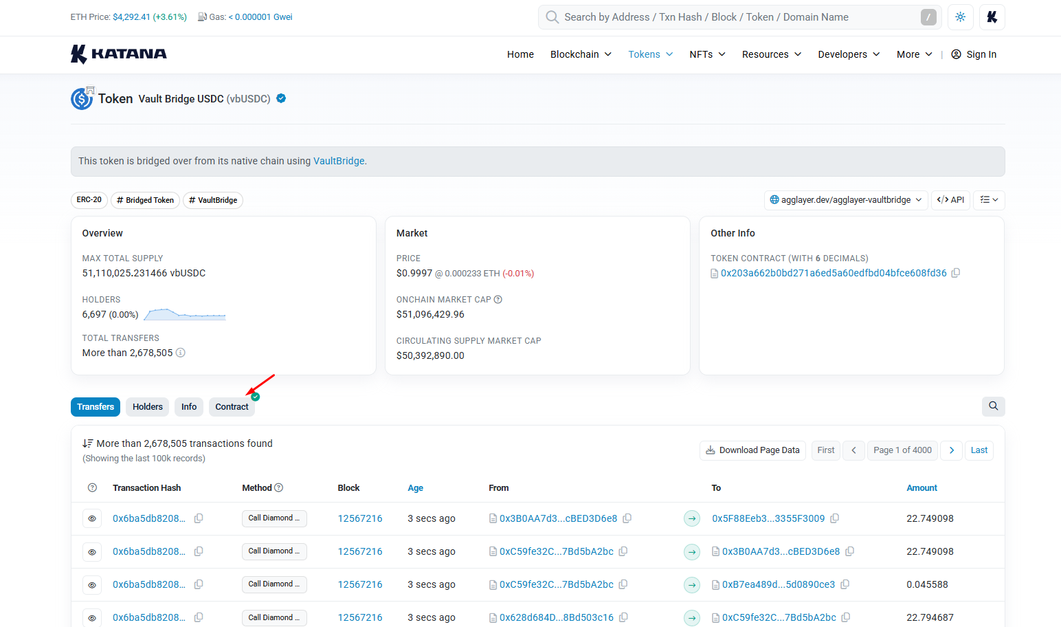Copy transaction hash in first row
This screenshot has width=1061, height=627.
click(199, 518)
